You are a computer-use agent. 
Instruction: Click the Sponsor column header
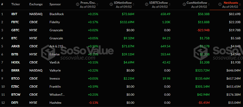[55, 4]
